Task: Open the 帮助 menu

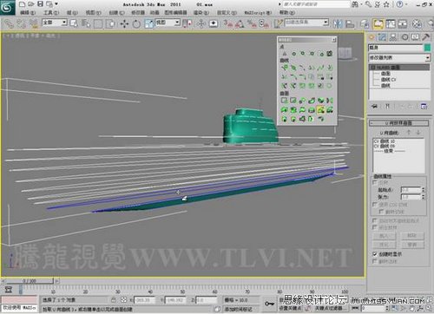Action: click(287, 12)
